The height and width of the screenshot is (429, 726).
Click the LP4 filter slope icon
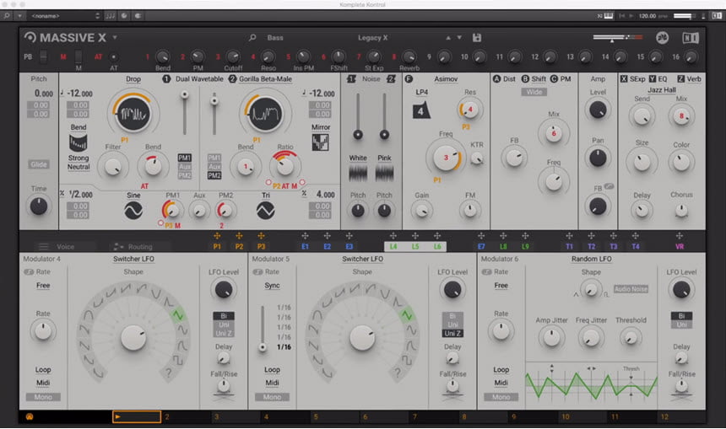[x=421, y=110]
